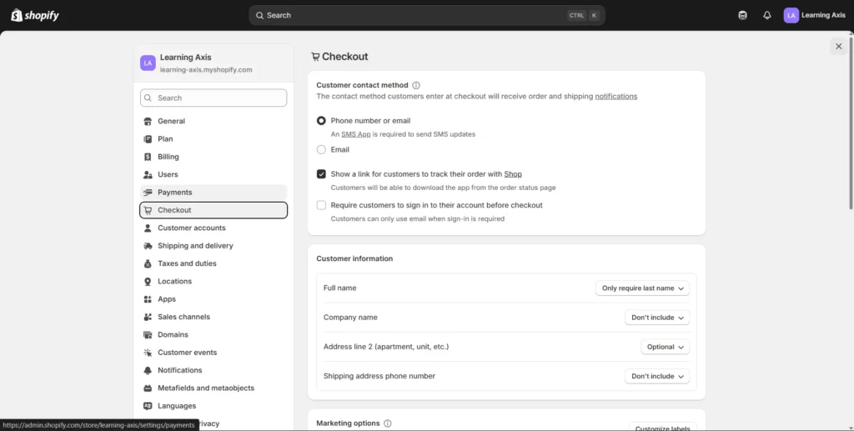The height and width of the screenshot is (431, 854).
Task: Click the Apps grid icon in sidebar
Action: [x=148, y=299]
